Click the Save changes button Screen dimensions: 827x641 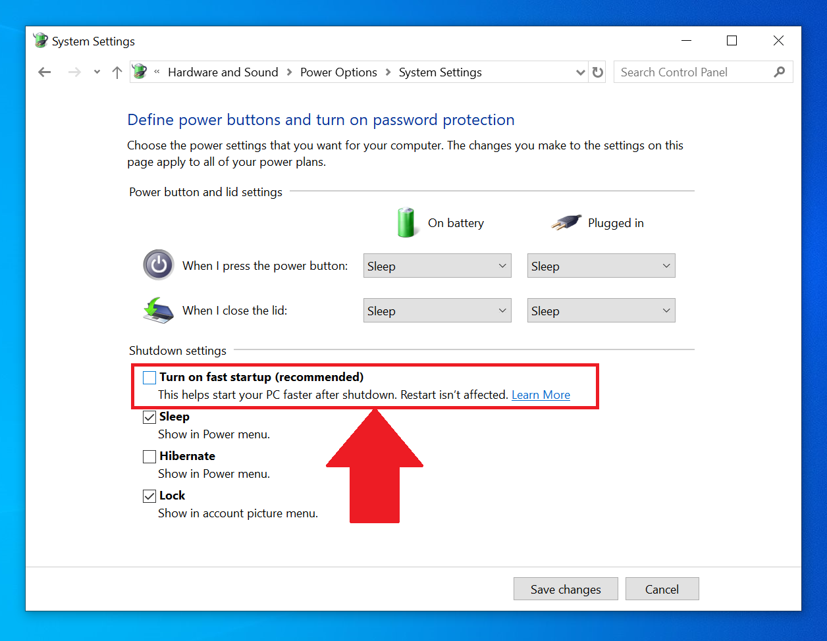point(565,588)
